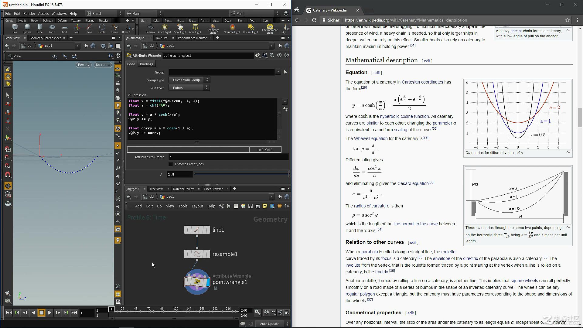Viewport: 583px width, 328px height.
Task: Bookmark the Catenary page with star
Action: (568, 20)
